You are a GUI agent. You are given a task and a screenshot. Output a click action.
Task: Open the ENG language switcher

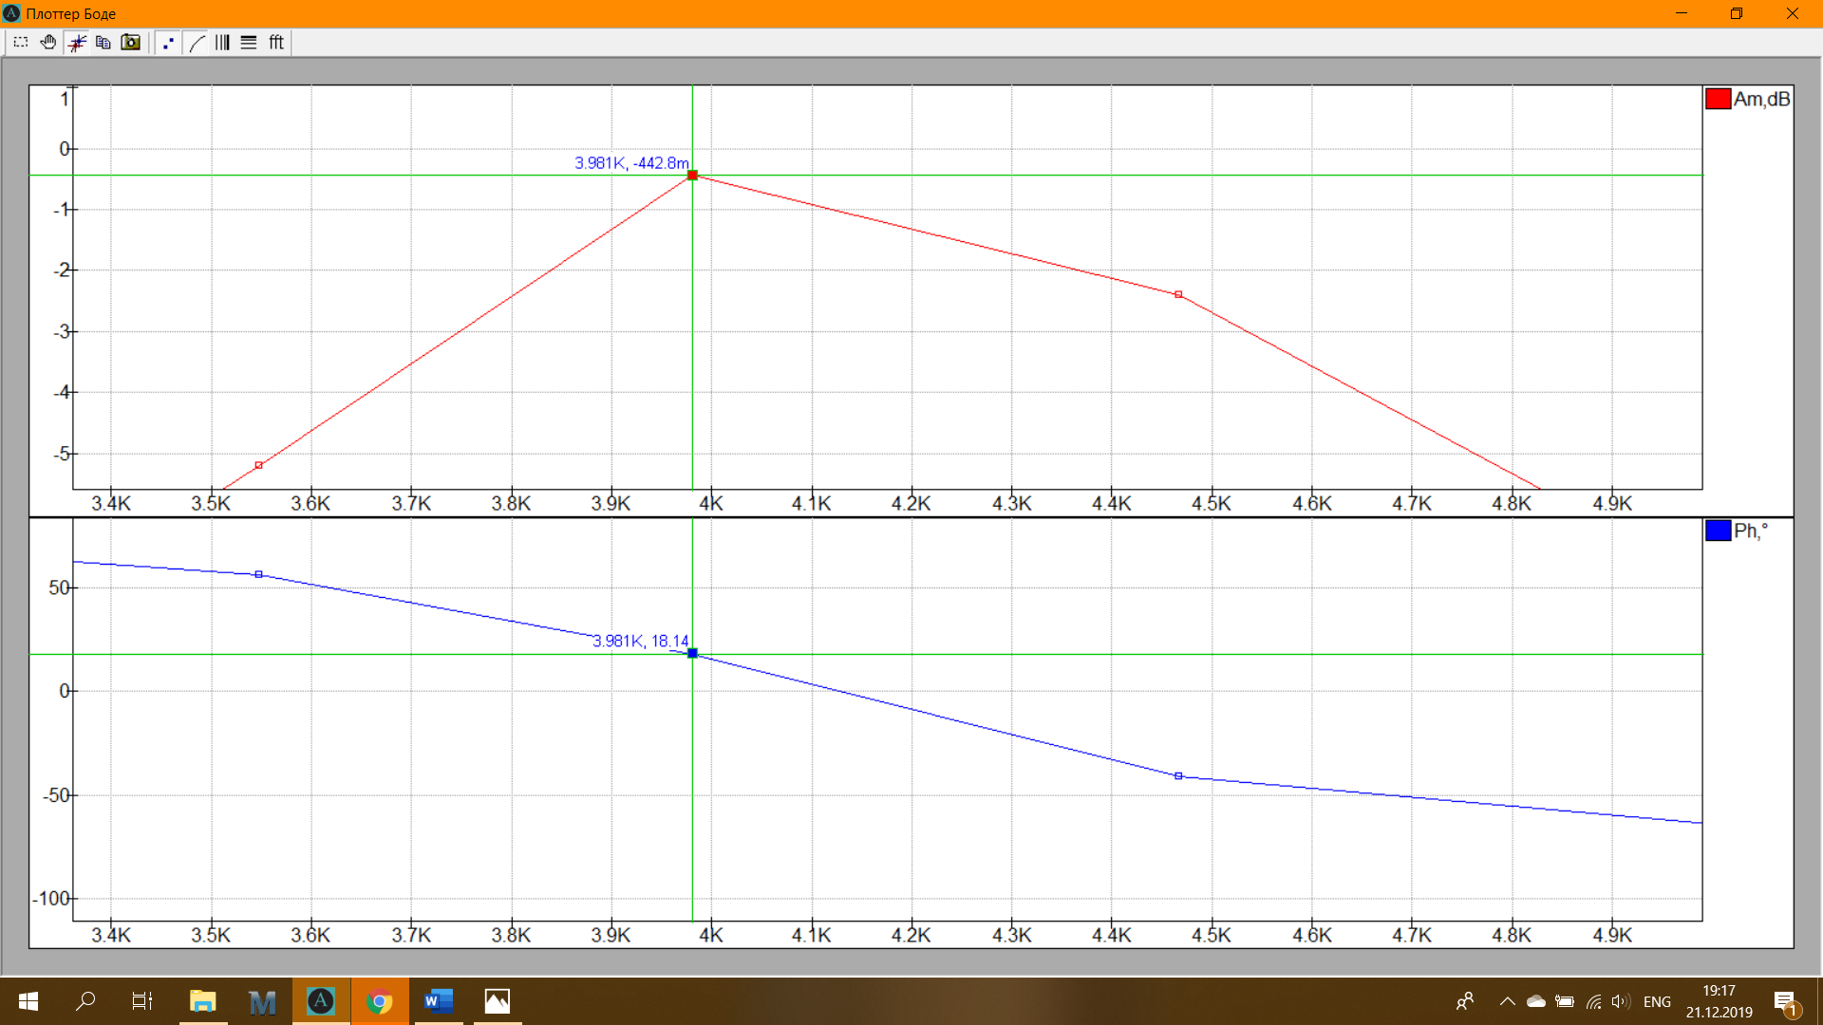1657,1001
